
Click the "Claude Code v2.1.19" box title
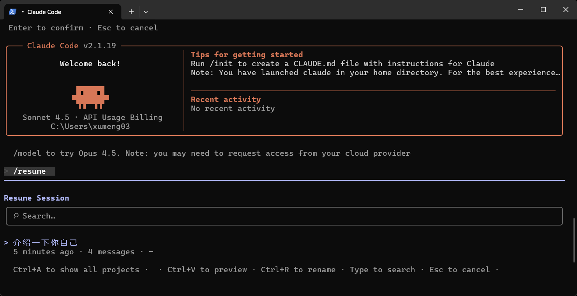tap(72, 46)
